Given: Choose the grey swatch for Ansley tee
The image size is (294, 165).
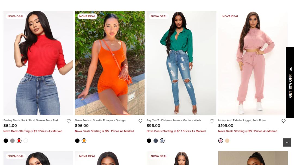Looking at the screenshot, I should pos(12,141).
